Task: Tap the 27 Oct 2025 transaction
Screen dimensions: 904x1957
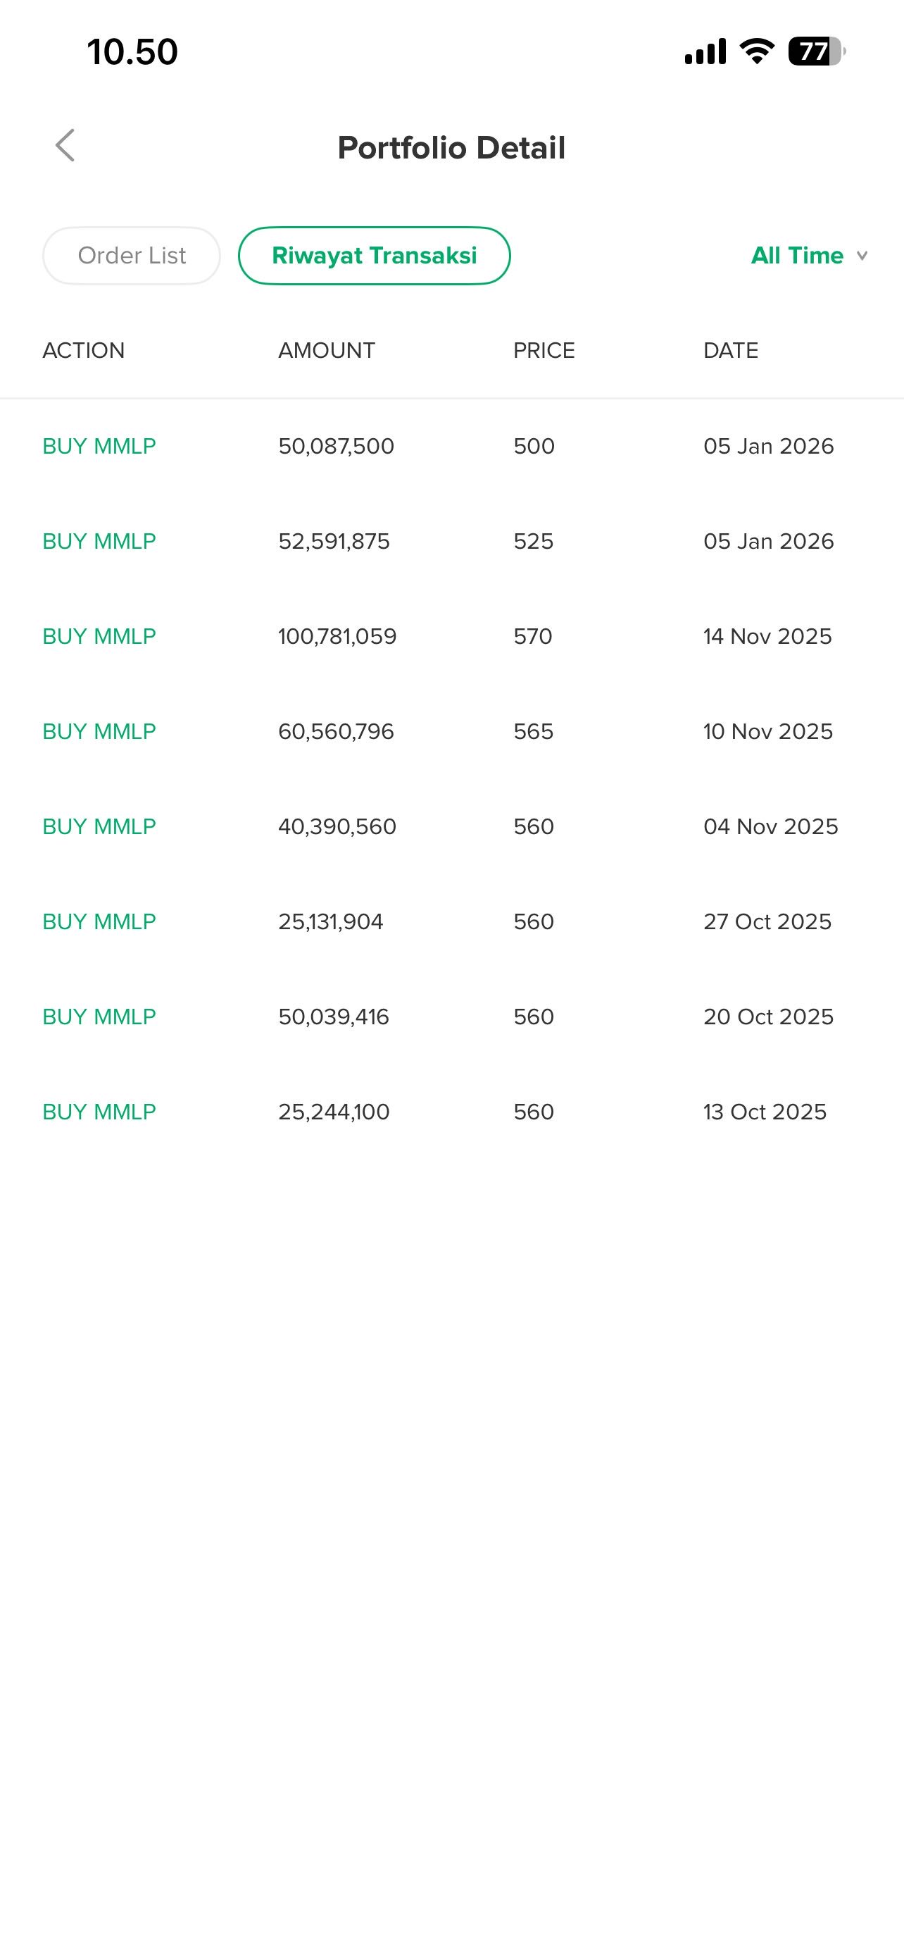Action: 767,921
